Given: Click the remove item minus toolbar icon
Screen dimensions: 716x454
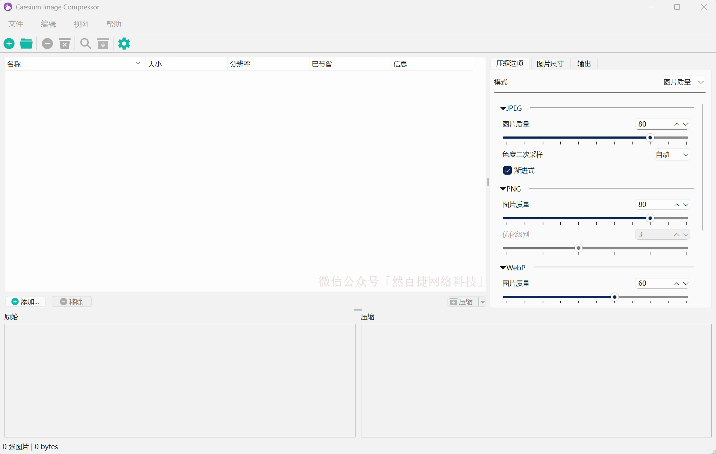Looking at the screenshot, I should (x=47, y=44).
